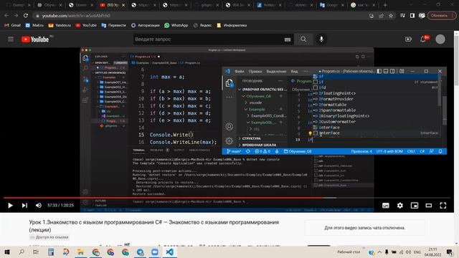
Task: Select interface snippet suggestion
Action: 376,133
